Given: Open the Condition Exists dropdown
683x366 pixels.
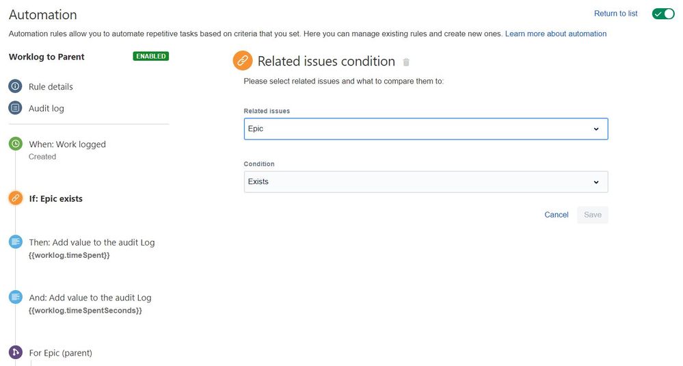Looking at the screenshot, I should click(x=425, y=182).
